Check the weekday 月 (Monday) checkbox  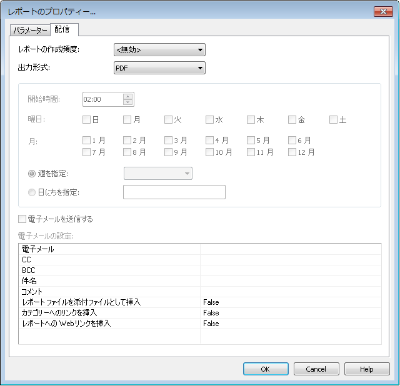tap(127, 119)
